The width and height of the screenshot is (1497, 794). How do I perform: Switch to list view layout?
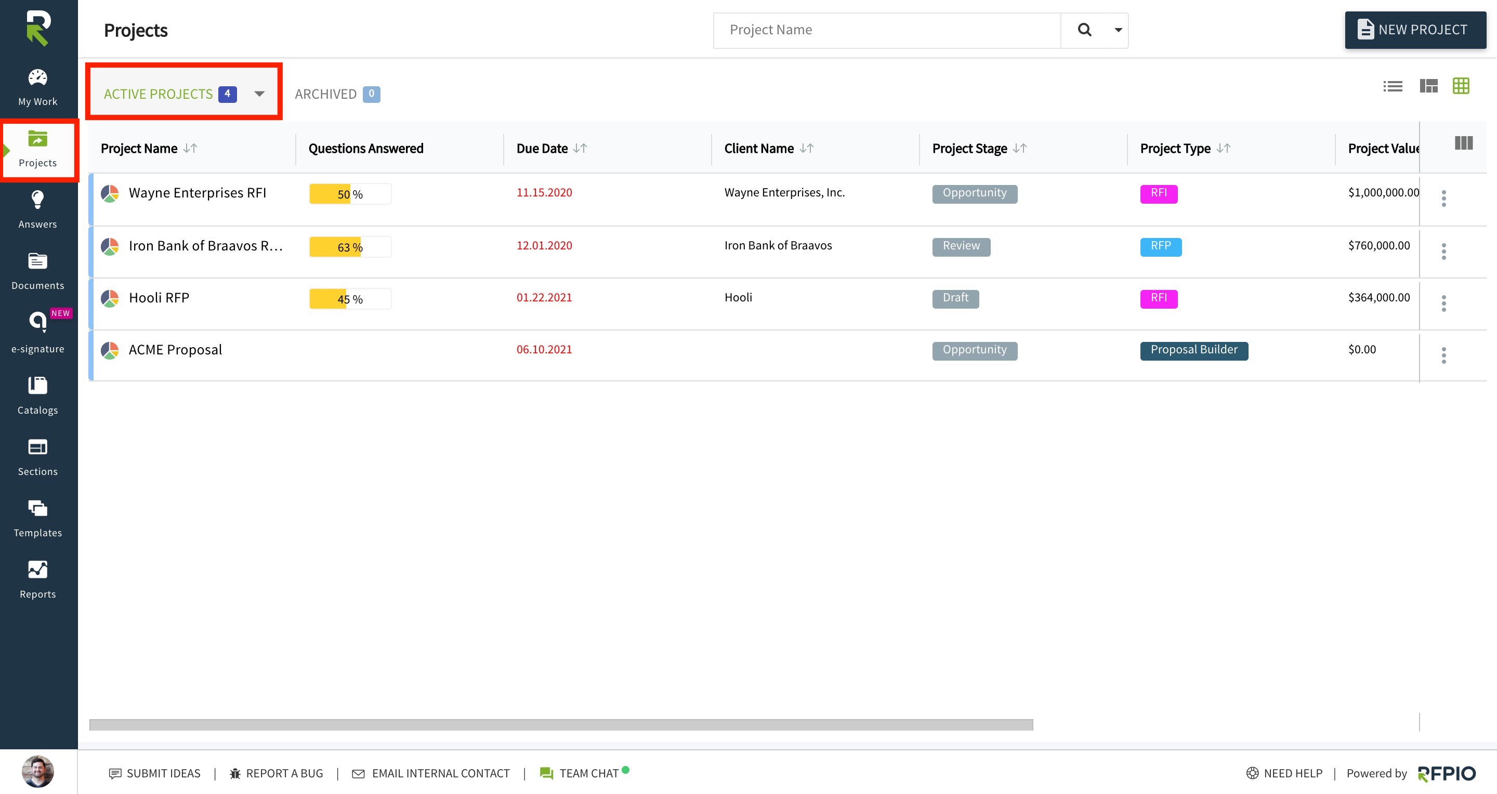point(1393,86)
